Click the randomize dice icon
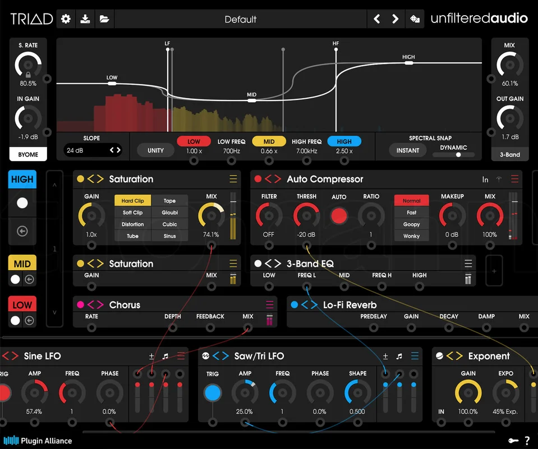 (415, 19)
